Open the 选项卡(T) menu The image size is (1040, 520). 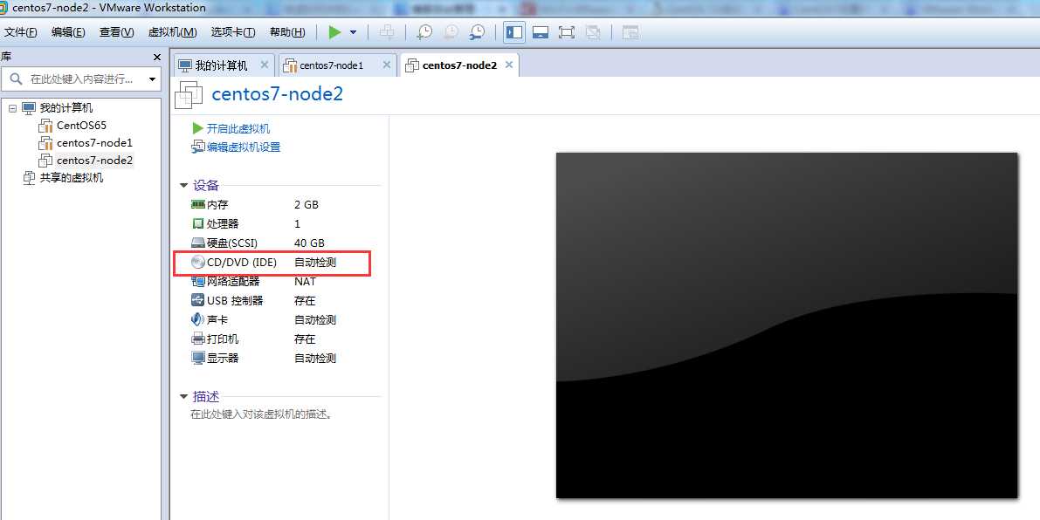tap(233, 32)
